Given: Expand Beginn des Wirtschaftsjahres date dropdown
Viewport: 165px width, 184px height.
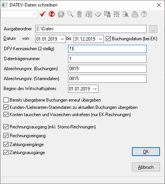Looking at the screenshot, I should pyautogui.click(x=95, y=89).
